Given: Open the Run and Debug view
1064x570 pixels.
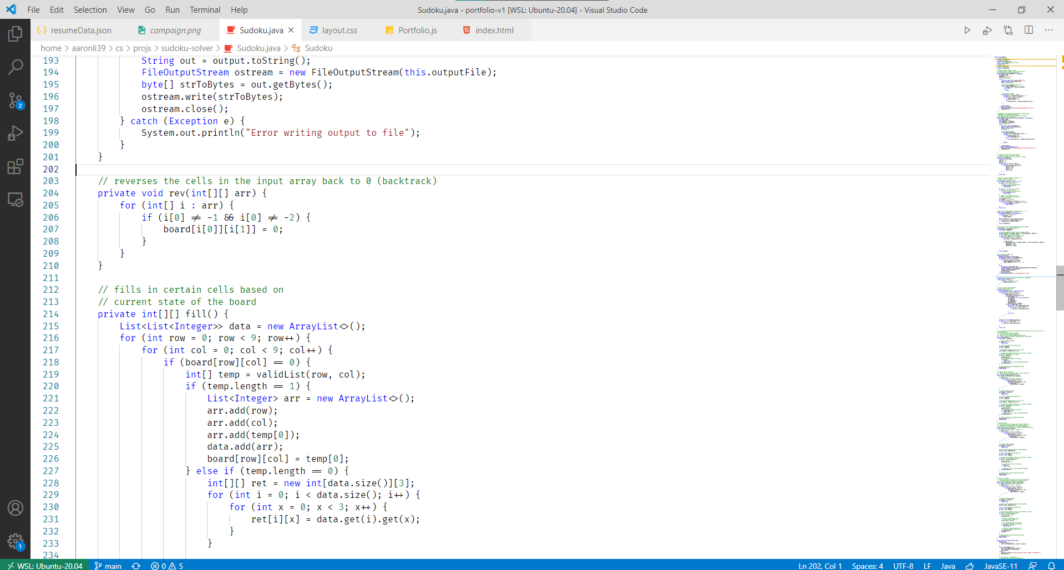Looking at the screenshot, I should (x=15, y=134).
